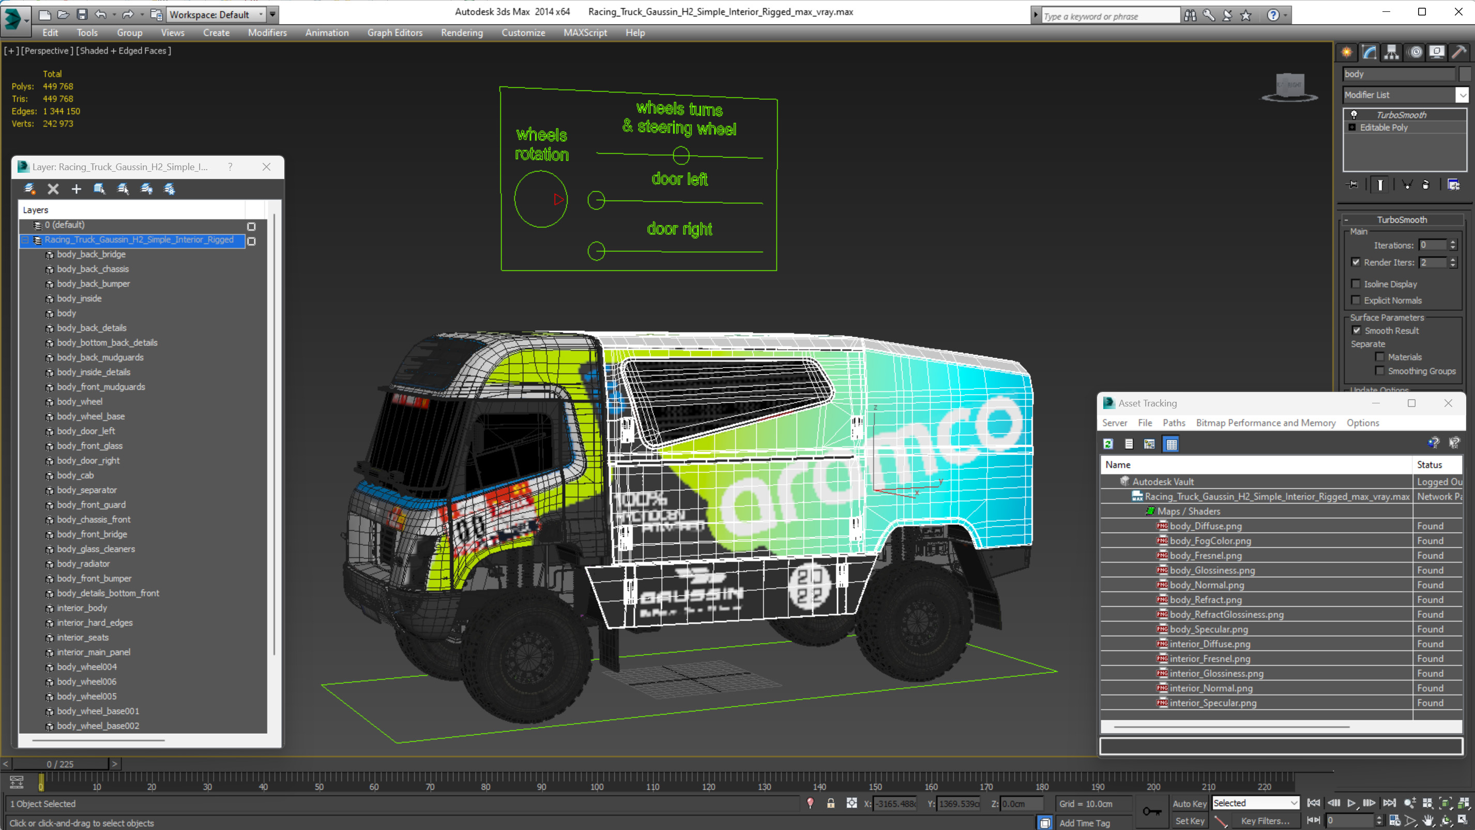Click the [Perspective] viewport label
Viewport: 1475px width, 830px height.
pos(47,50)
